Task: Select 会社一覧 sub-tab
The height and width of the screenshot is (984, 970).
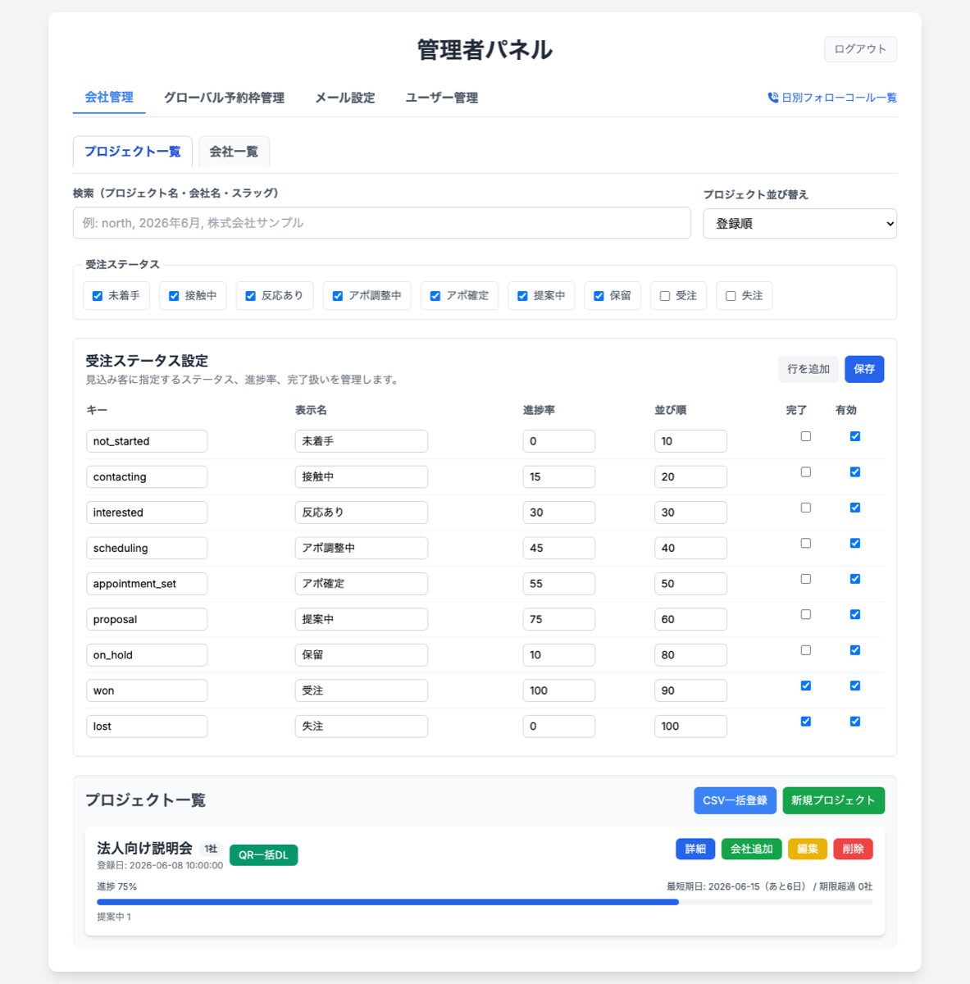Action: (x=234, y=152)
